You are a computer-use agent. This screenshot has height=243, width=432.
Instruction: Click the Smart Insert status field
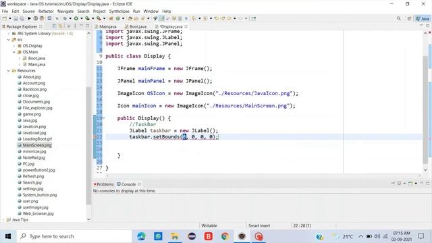(x=259, y=225)
